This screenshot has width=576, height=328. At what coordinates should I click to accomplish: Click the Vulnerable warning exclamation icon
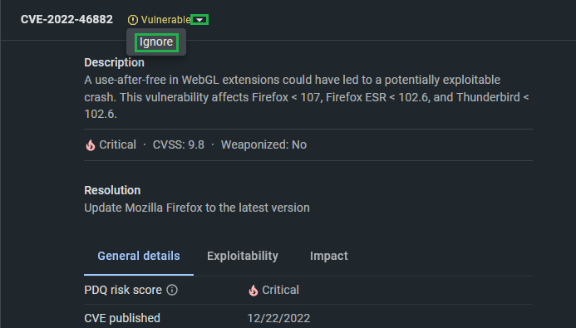(133, 20)
